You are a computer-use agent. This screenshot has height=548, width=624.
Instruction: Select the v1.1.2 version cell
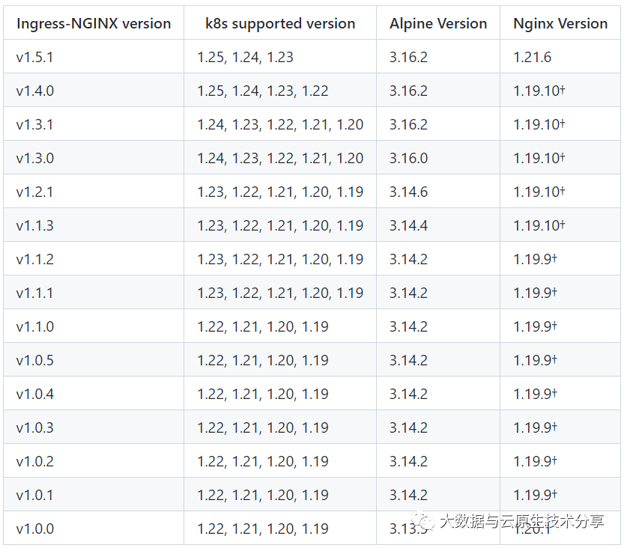pyautogui.click(x=94, y=258)
